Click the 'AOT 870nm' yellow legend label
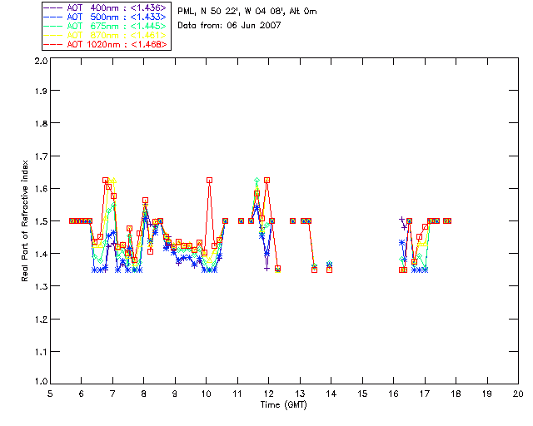Viewport: 533px width, 426px height. coord(92,35)
